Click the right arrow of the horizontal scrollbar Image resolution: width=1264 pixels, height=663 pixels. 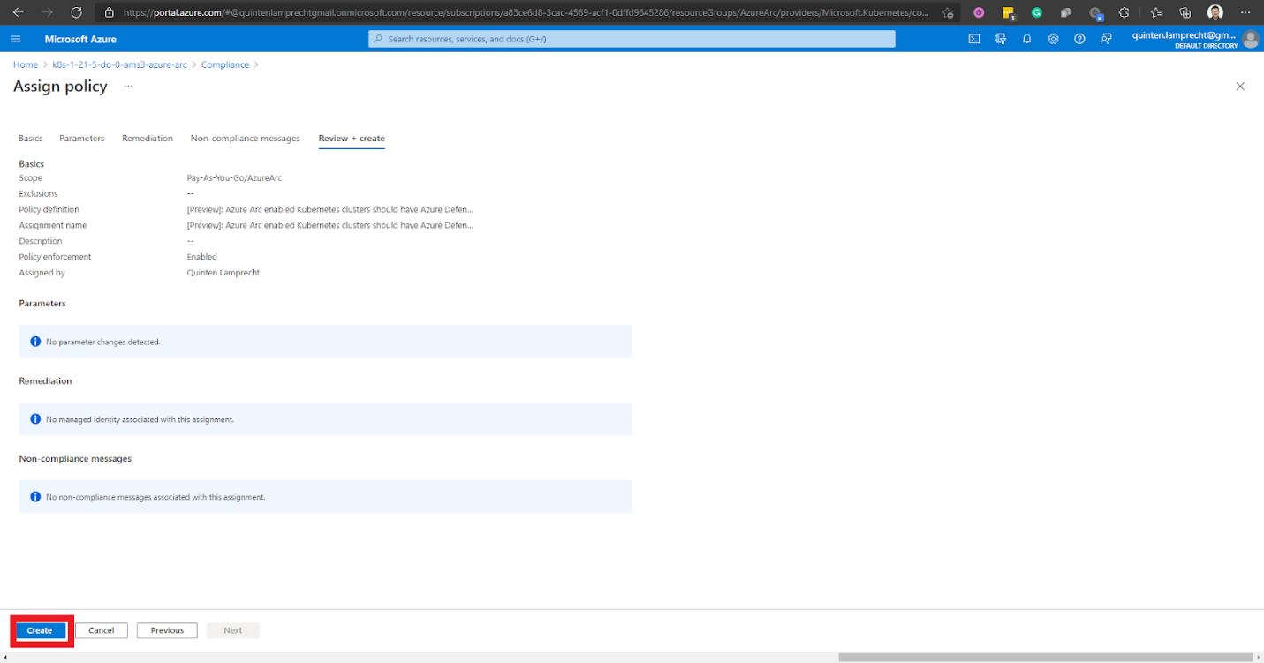(1259, 658)
